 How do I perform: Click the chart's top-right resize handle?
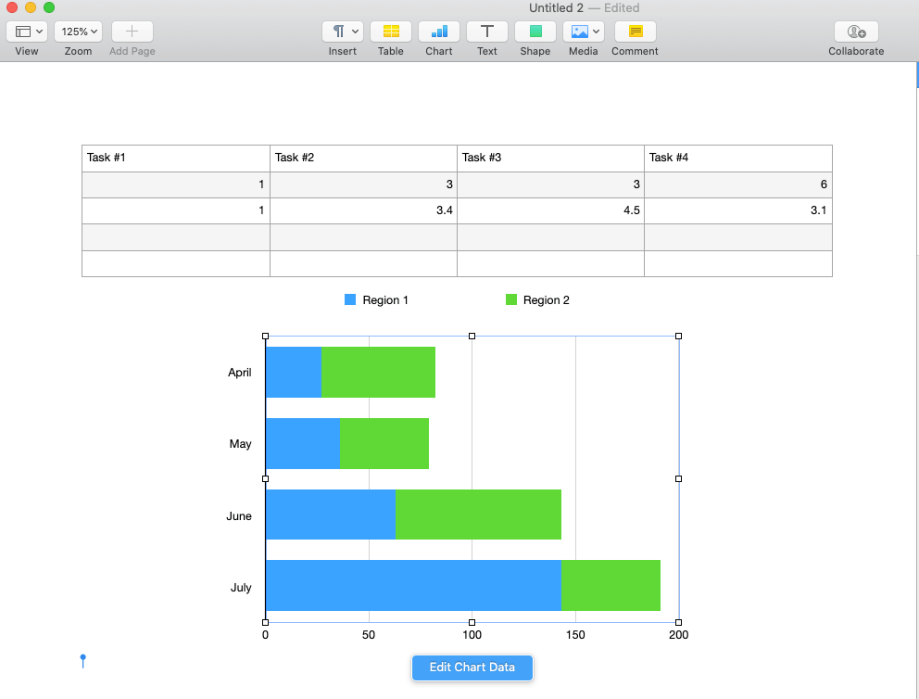pyautogui.click(x=678, y=337)
